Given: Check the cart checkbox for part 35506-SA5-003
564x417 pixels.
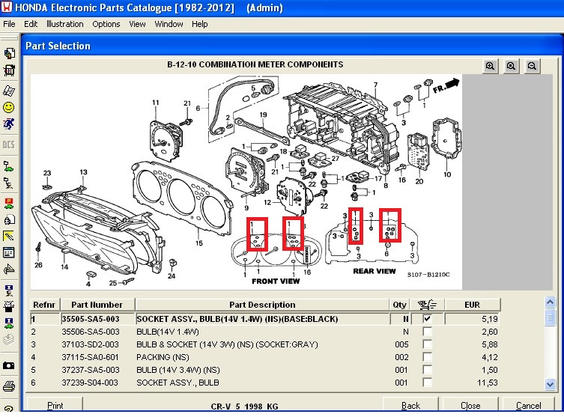Looking at the screenshot, I should pyautogui.click(x=428, y=332).
